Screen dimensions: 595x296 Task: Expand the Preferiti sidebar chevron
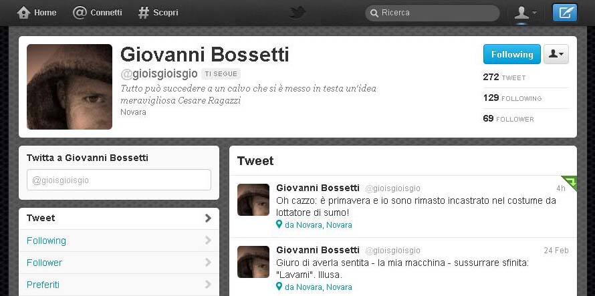207,284
